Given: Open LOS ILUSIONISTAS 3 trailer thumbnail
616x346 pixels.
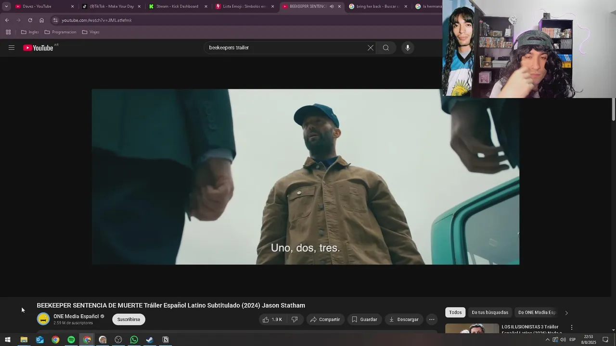Looking at the screenshot, I should coord(472,329).
